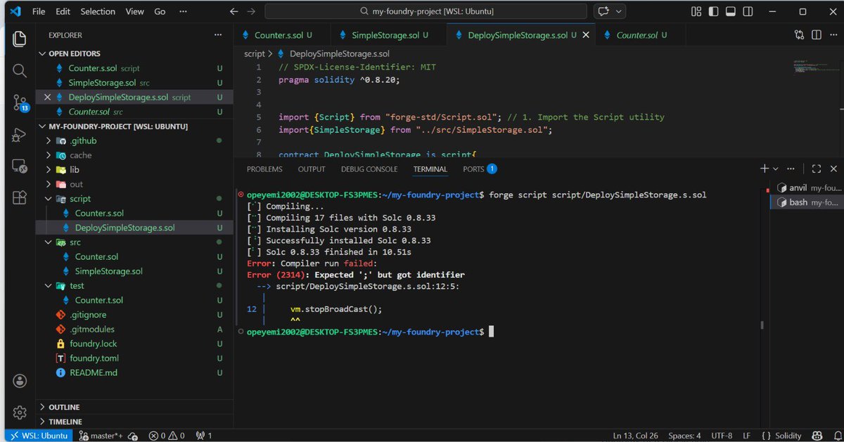Open the Run and Debug view
The height and width of the screenshot is (442, 844).
[19, 135]
